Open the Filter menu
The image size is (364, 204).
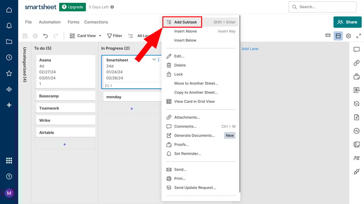(115, 36)
